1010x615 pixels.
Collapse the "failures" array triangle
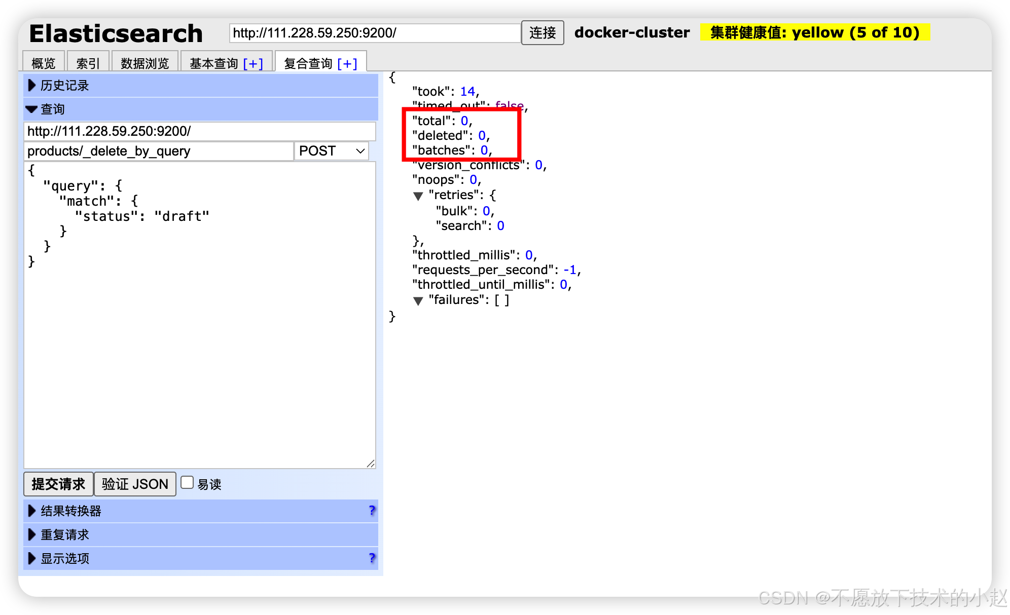coord(418,301)
